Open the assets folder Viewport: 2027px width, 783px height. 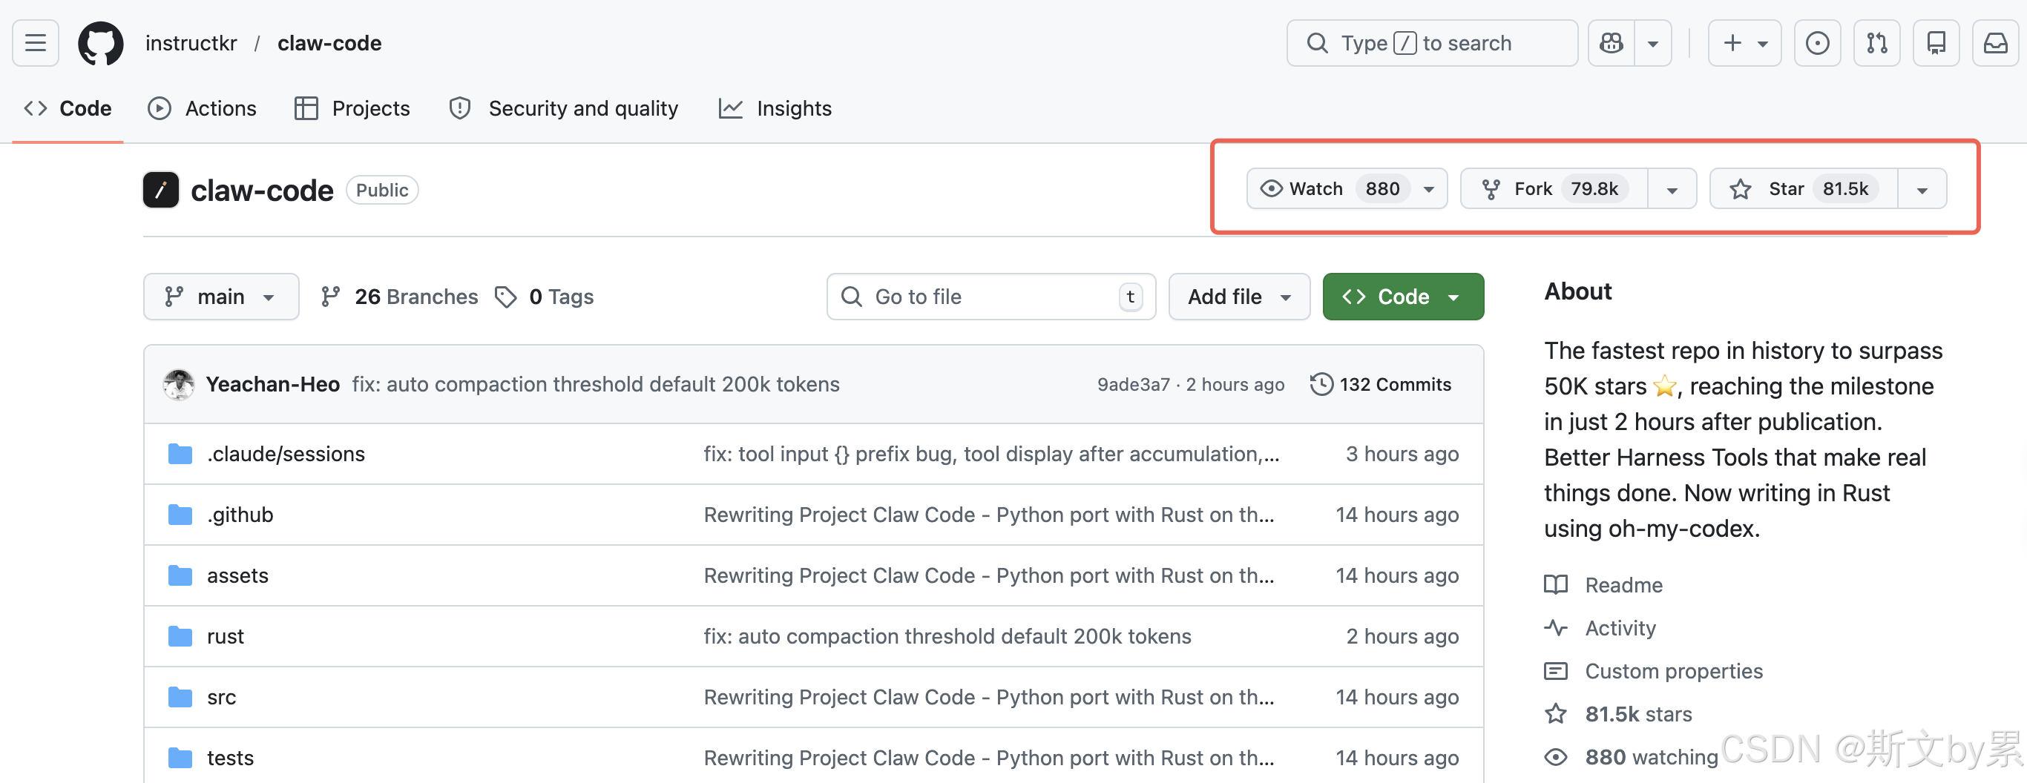pos(237,575)
